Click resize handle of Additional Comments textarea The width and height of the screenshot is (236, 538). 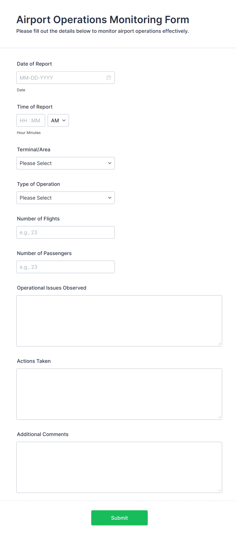click(220, 490)
